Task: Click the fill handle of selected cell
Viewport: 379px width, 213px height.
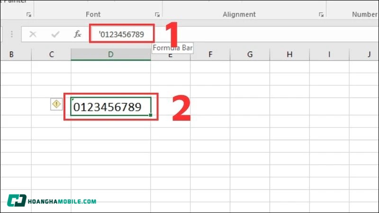Action: 151,115
